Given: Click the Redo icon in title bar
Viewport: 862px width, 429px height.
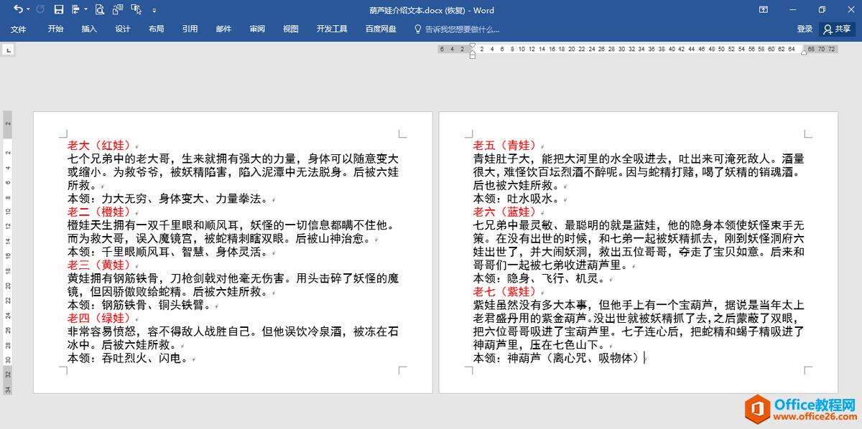Looking at the screenshot, I should tap(40, 10).
